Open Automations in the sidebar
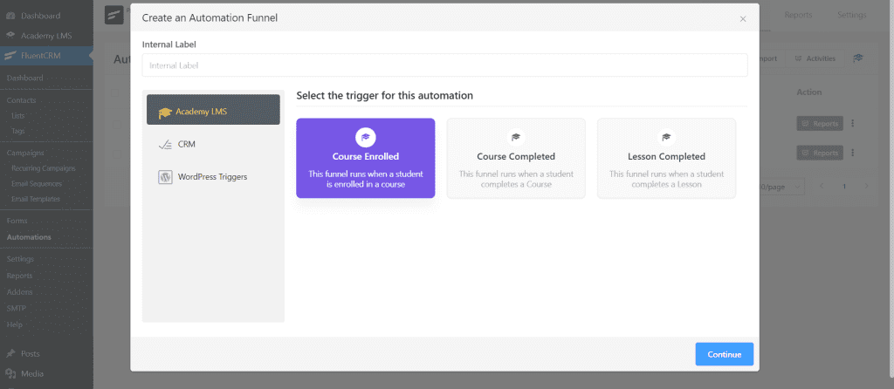 pos(29,237)
